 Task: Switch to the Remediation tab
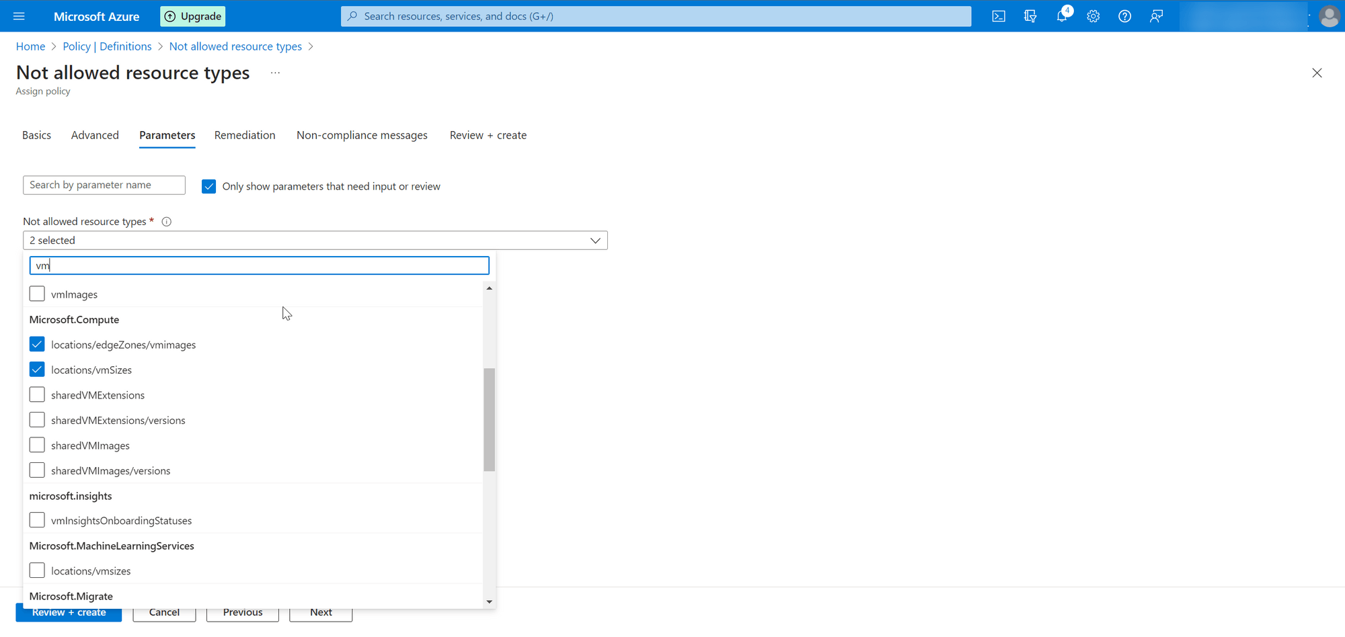[x=245, y=135]
